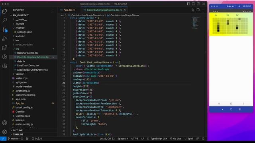Split the editor right
The width and height of the screenshot is (255, 143).
[198, 10]
